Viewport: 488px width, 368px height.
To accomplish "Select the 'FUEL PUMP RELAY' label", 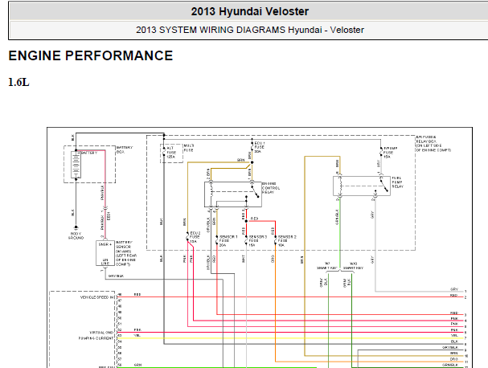I will [397, 182].
